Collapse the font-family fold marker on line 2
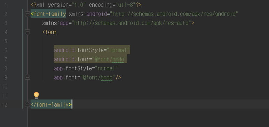Screen dimensions: 269x127 pyautogui.click(x=27, y=14)
